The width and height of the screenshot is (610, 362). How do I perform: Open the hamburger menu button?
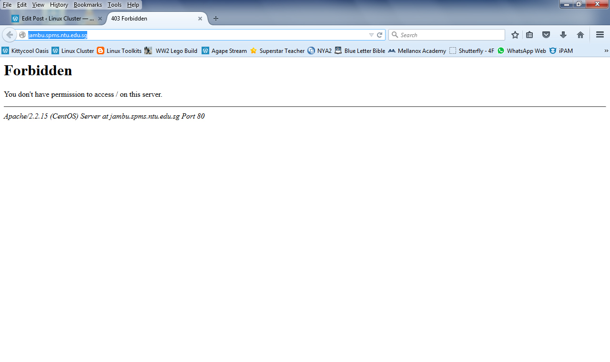600,35
